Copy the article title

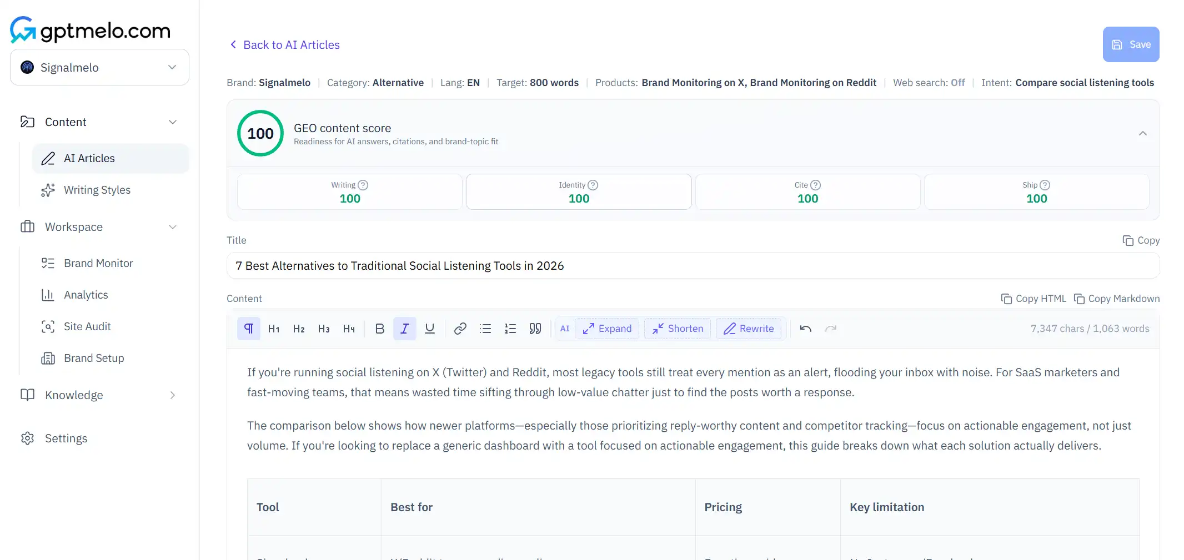tap(1141, 240)
